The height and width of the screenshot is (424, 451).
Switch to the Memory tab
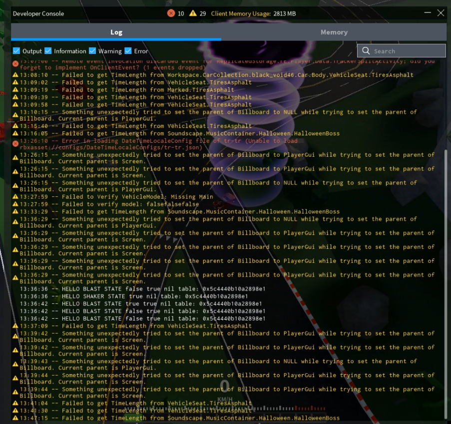334,32
